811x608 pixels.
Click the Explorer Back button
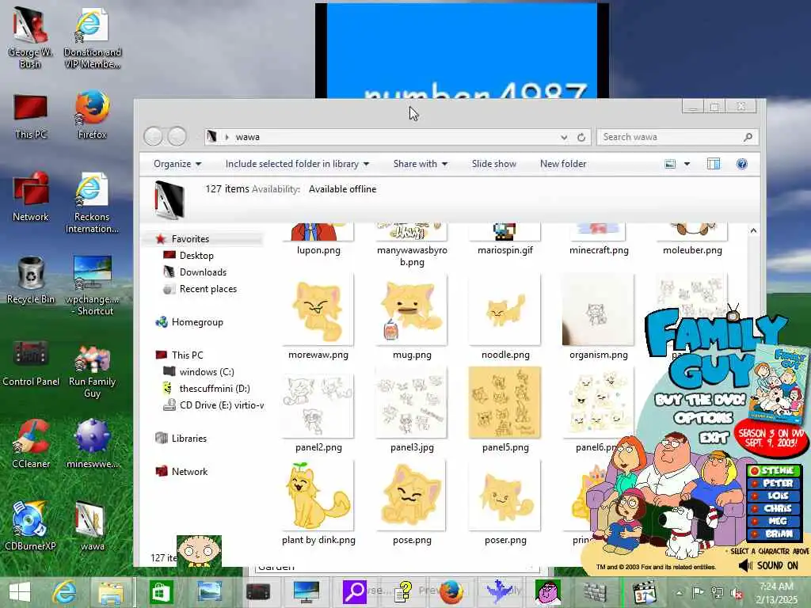153,136
